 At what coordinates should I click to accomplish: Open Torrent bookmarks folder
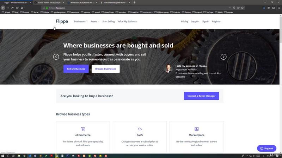tap(25, 12)
